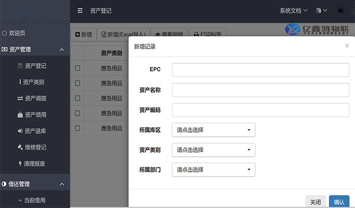Click the user avatar in the header
This screenshot has height=208, width=355.
tap(341, 11)
